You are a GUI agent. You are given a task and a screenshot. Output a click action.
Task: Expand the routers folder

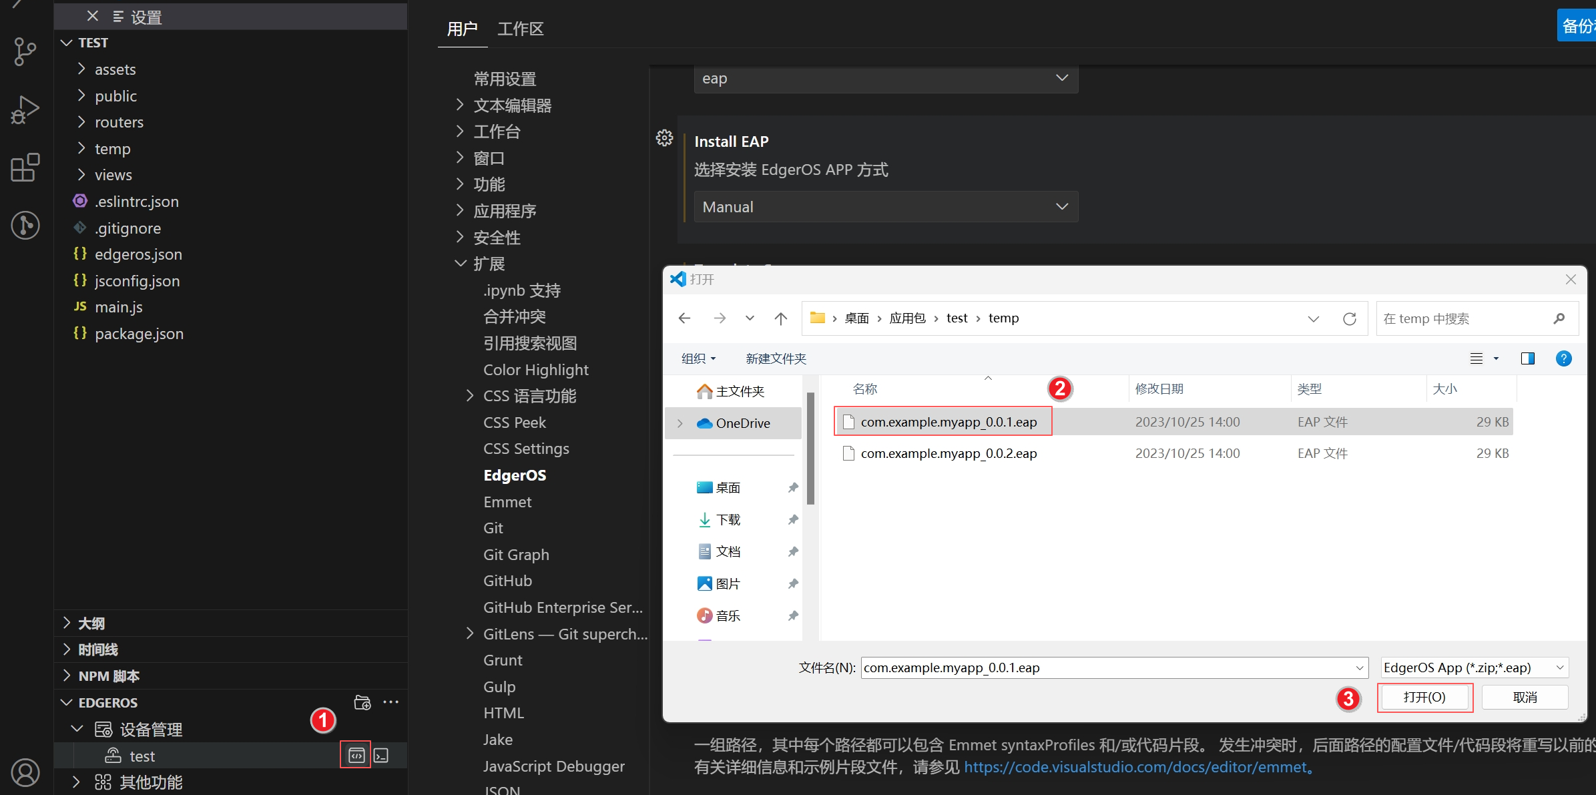click(119, 122)
